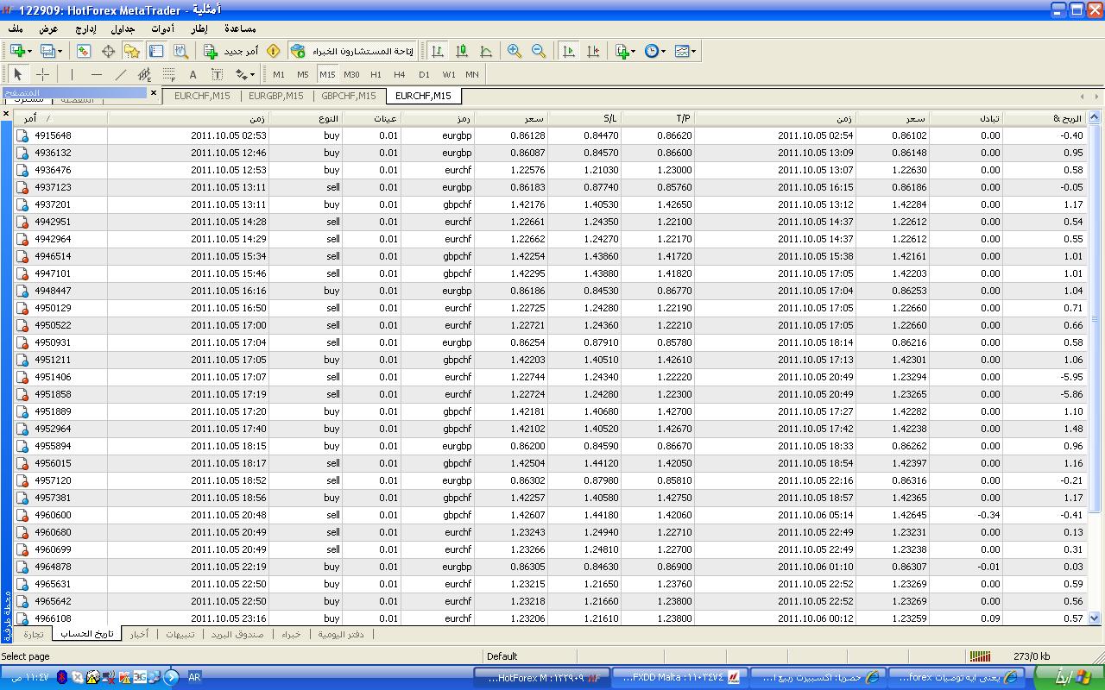This screenshot has height=690, width=1105.
Task: Switch chart to candlesticks style
Action: tap(462, 52)
